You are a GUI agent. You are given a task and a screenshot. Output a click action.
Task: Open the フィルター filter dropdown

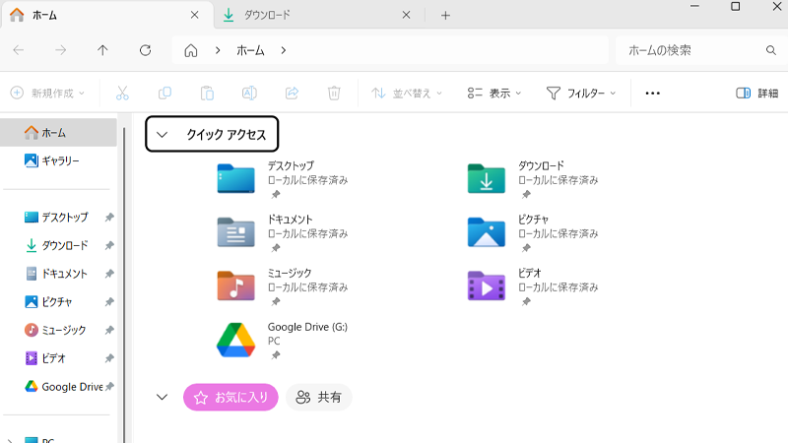(581, 93)
